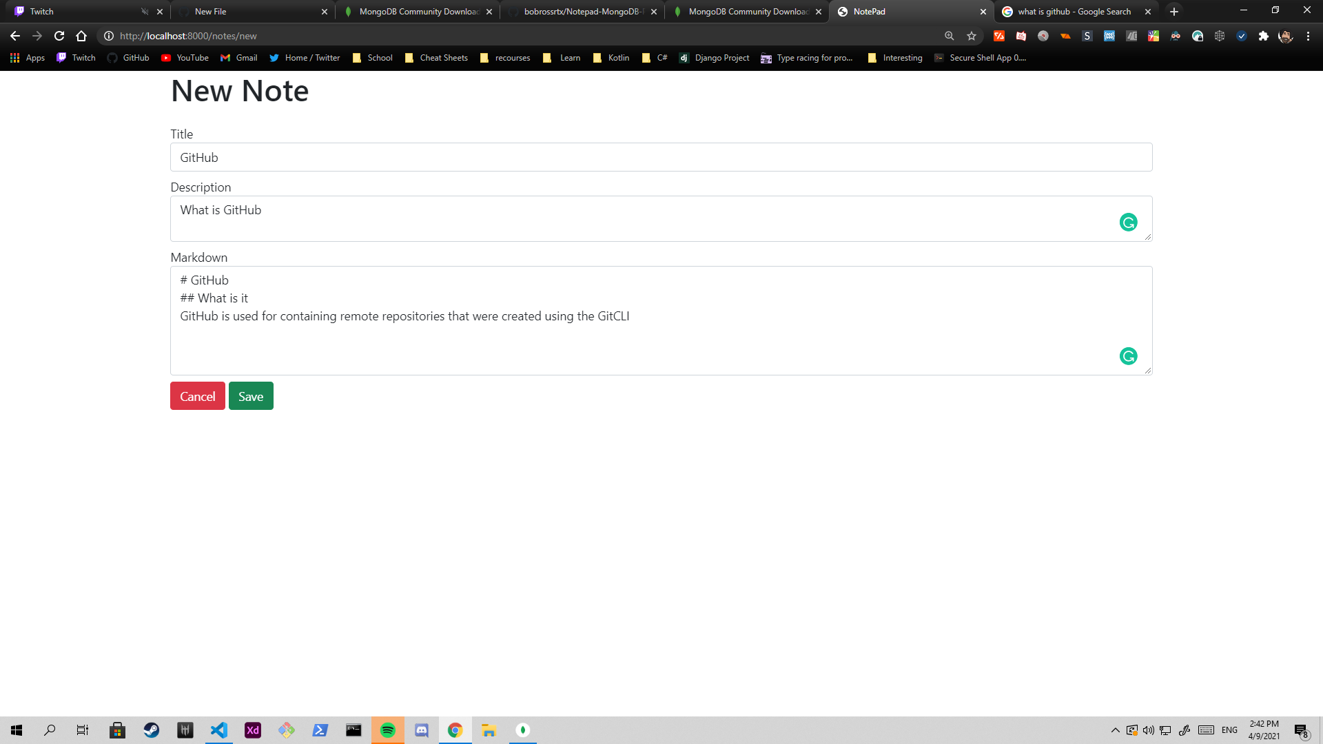The height and width of the screenshot is (744, 1323).
Task: Open the Chrome extensions puzzle icon
Action: click(x=1263, y=36)
